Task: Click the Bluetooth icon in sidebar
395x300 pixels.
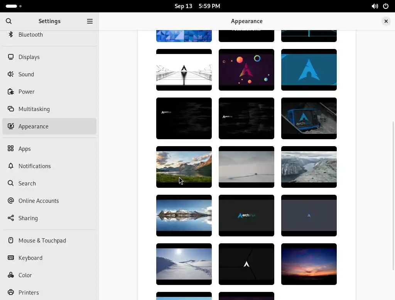Action: (x=10, y=34)
